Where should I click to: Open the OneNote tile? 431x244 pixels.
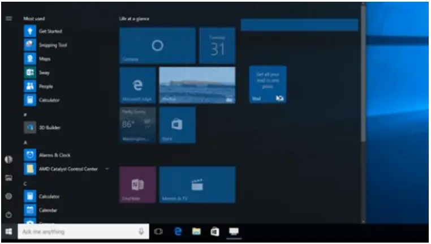[137, 185]
